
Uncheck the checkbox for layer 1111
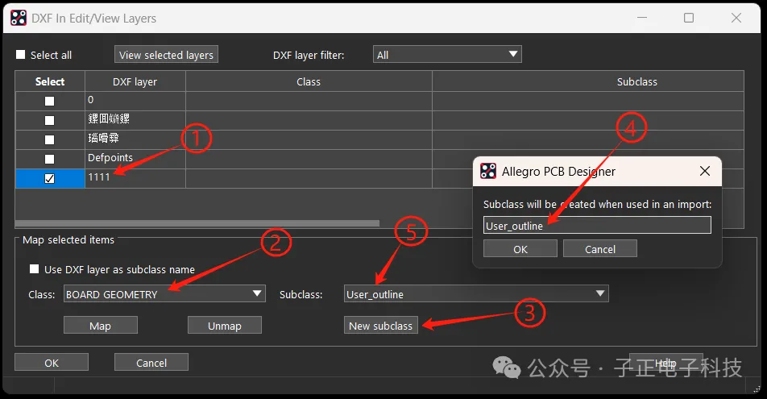coord(49,179)
